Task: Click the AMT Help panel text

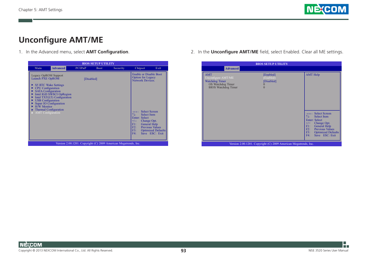Action: click(x=313, y=75)
